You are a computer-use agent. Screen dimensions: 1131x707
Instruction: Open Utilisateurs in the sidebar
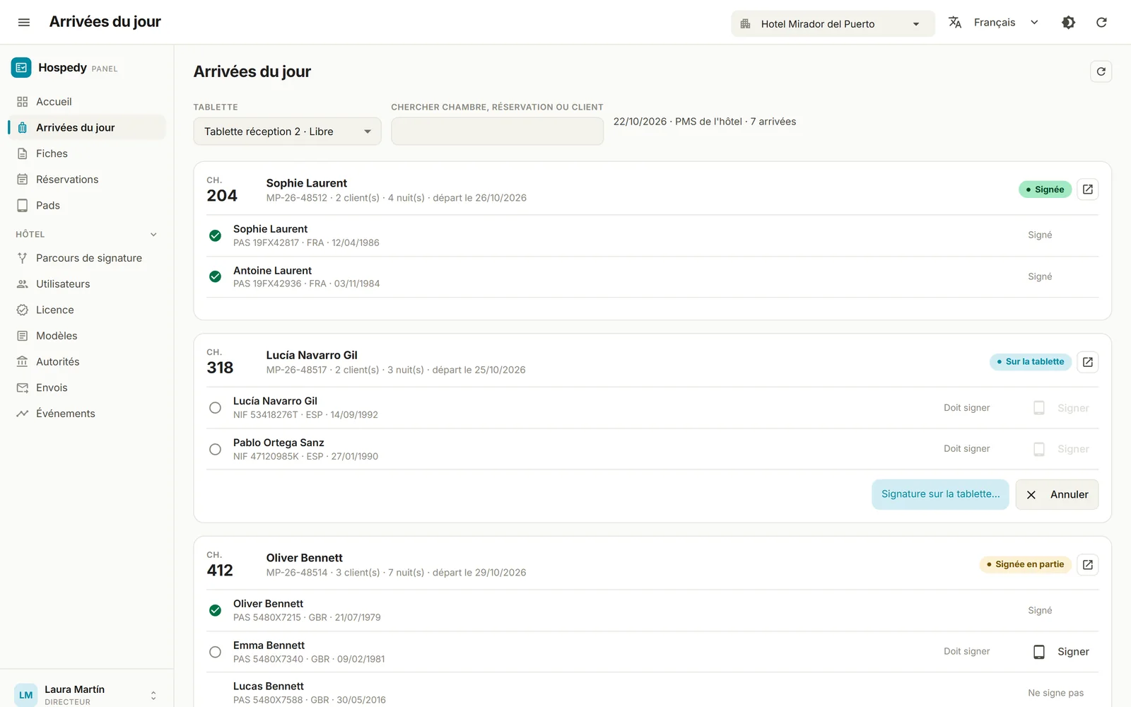[x=87, y=284]
